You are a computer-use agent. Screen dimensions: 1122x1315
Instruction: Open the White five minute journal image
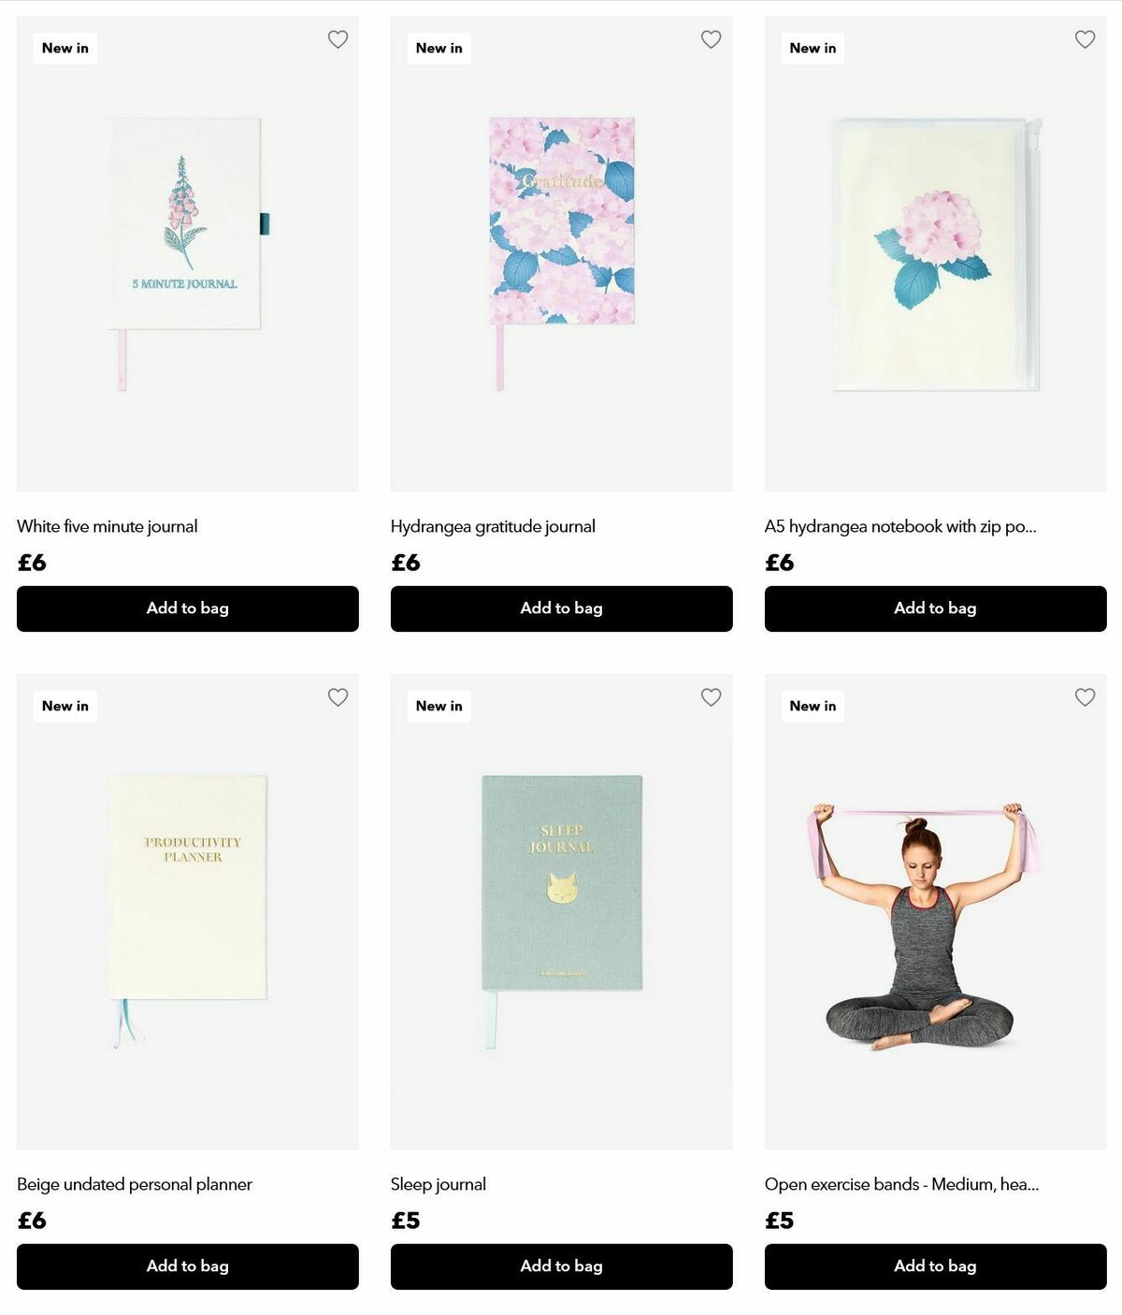click(188, 254)
